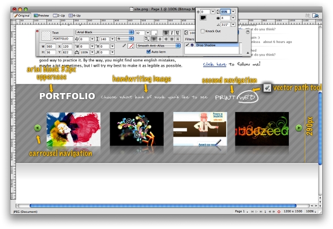
Task: Select right text alignment
Action: pos(166,39)
